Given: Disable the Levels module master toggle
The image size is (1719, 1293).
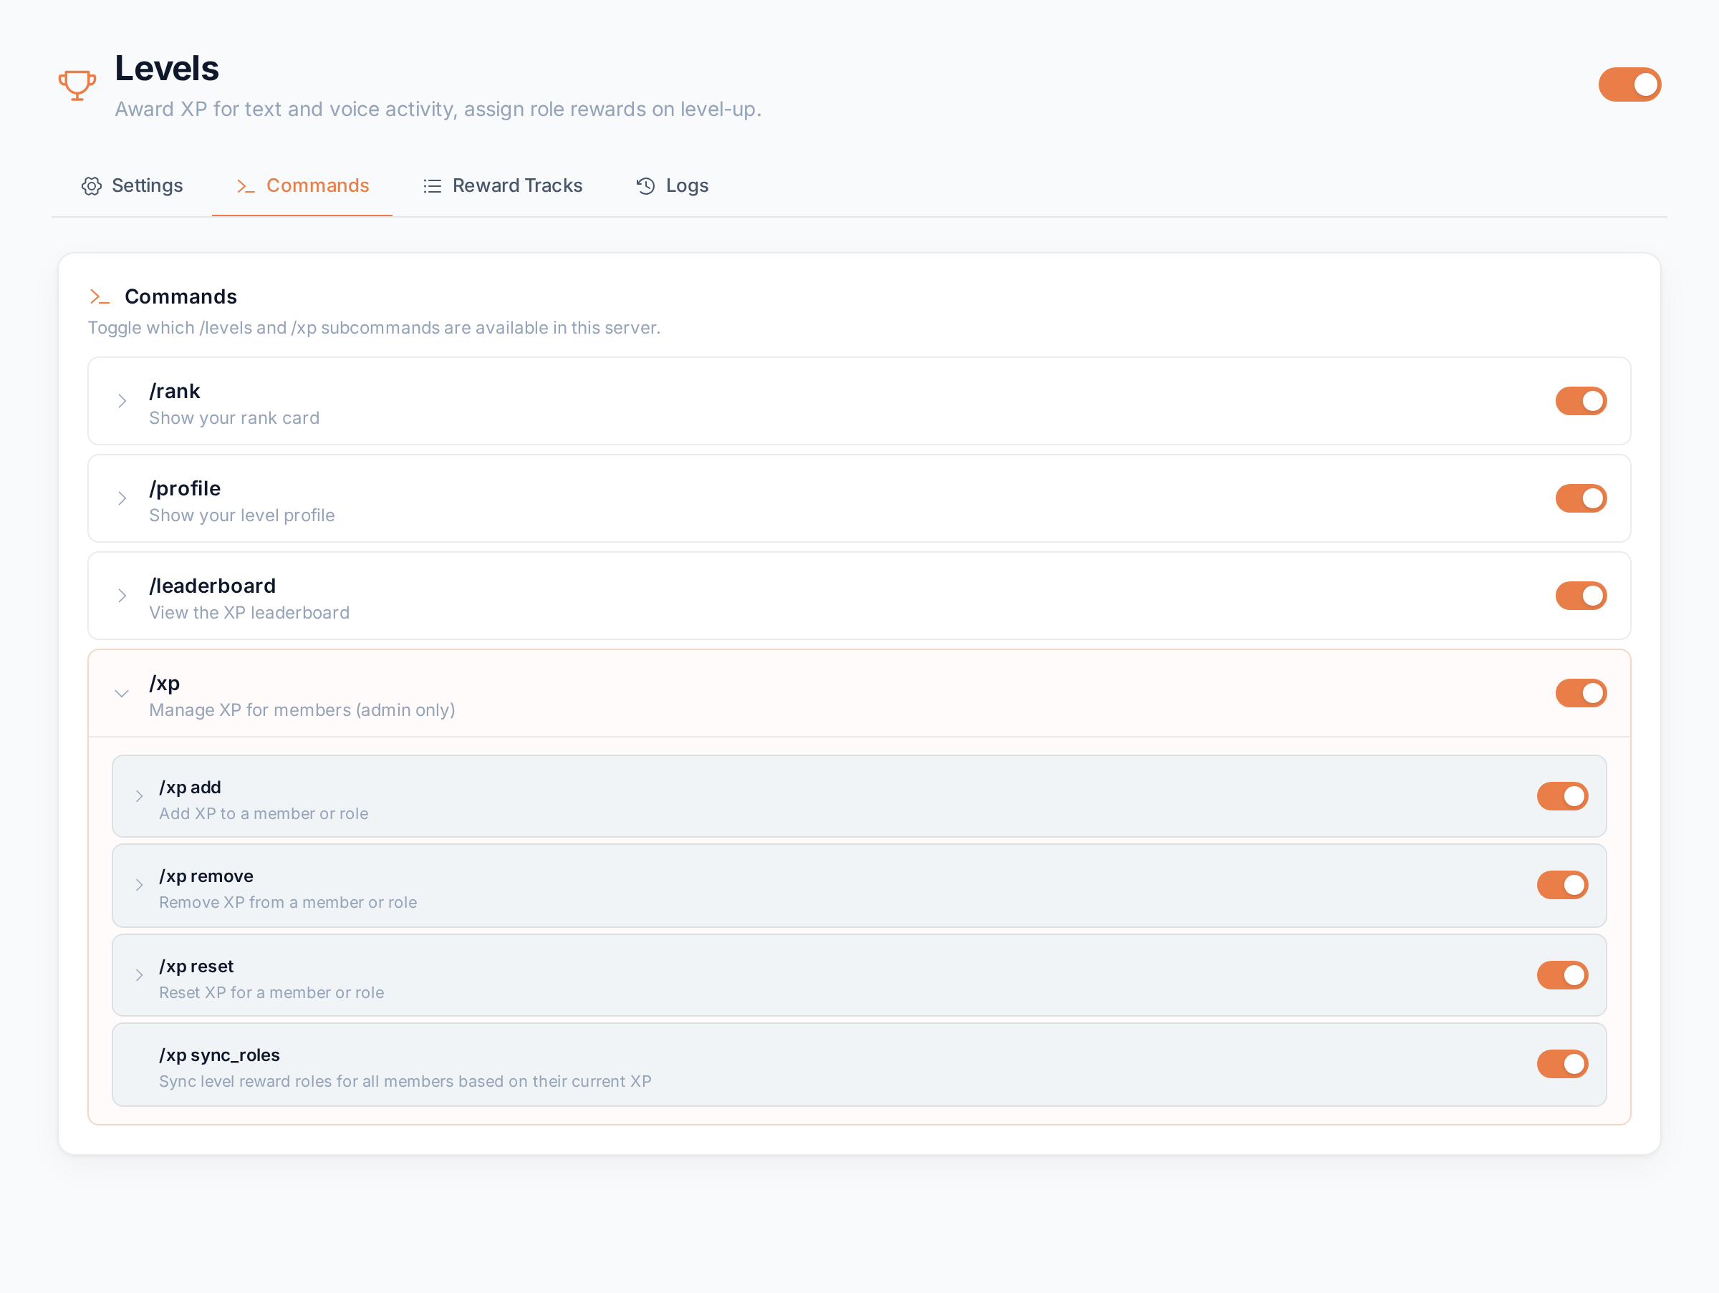Looking at the screenshot, I should coord(1629,84).
